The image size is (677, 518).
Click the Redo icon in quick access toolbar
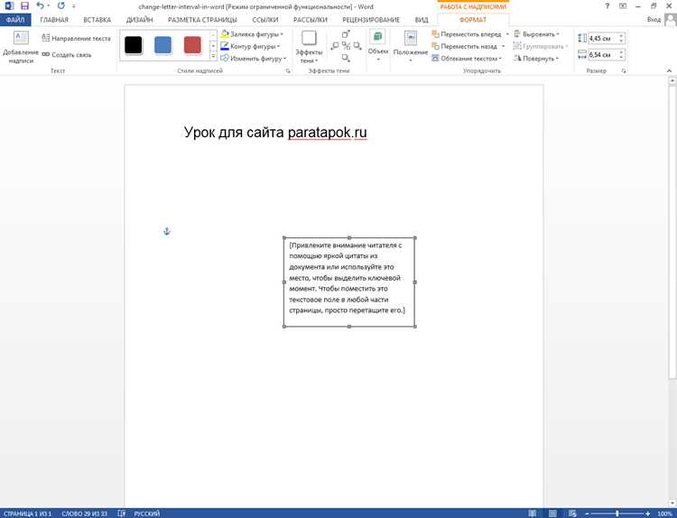point(60,5)
